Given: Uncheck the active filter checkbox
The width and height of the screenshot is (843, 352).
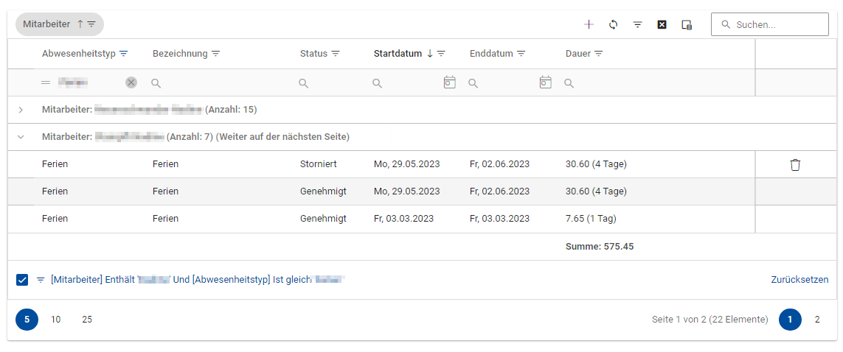Looking at the screenshot, I should (22, 280).
